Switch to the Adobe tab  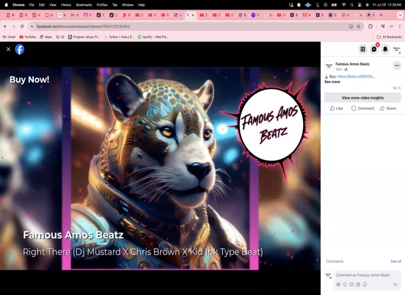coord(307,15)
